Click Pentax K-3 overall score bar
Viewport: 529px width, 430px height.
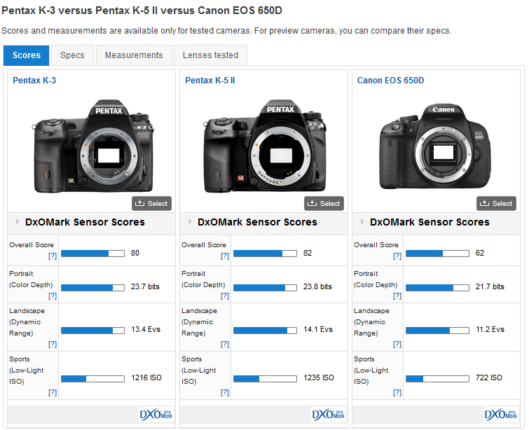pos(92,254)
